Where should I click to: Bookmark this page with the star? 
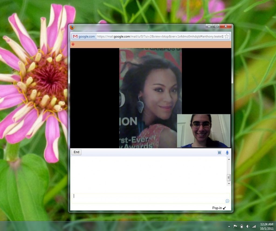(227, 36)
